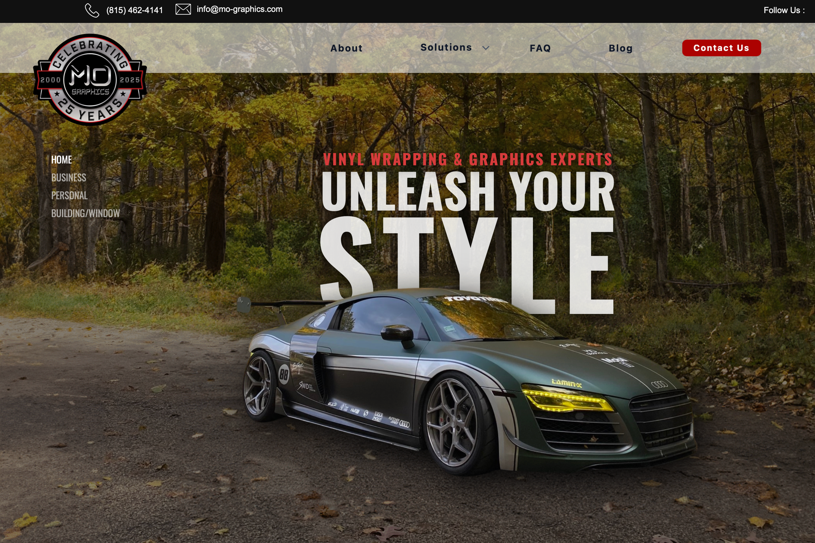The width and height of the screenshot is (815, 543).
Task: Expand the Solutions dropdown chevron
Action: point(486,48)
